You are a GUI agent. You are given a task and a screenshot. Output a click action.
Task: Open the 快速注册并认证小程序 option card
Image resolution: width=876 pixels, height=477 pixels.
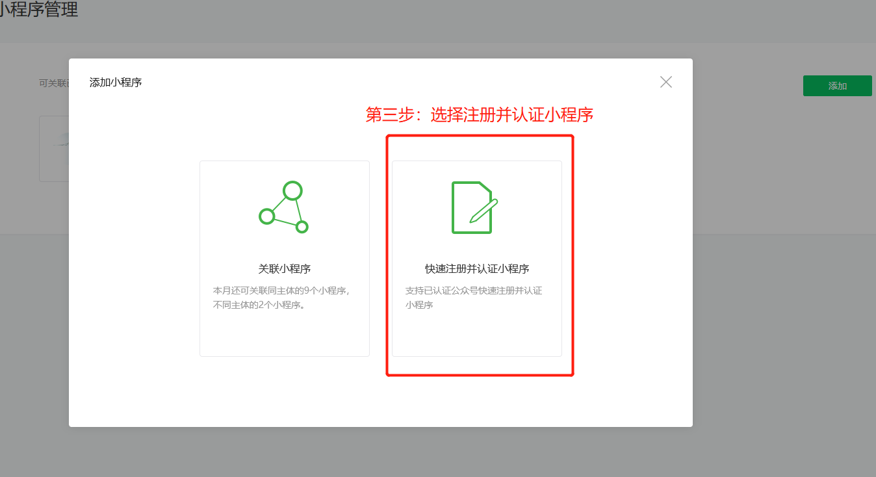477,258
